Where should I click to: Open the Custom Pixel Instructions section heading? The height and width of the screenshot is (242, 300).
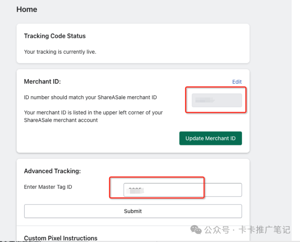(60, 238)
